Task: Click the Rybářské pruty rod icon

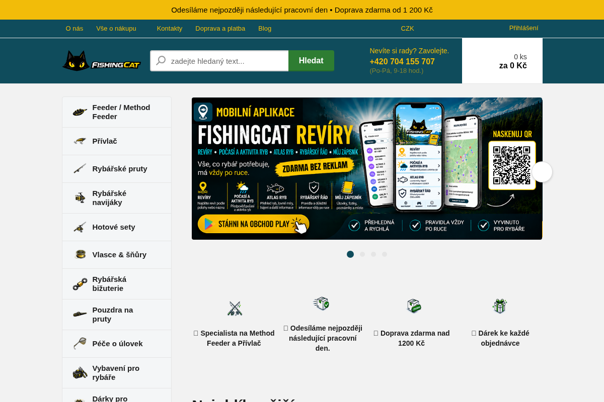Action: click(80, 169)
